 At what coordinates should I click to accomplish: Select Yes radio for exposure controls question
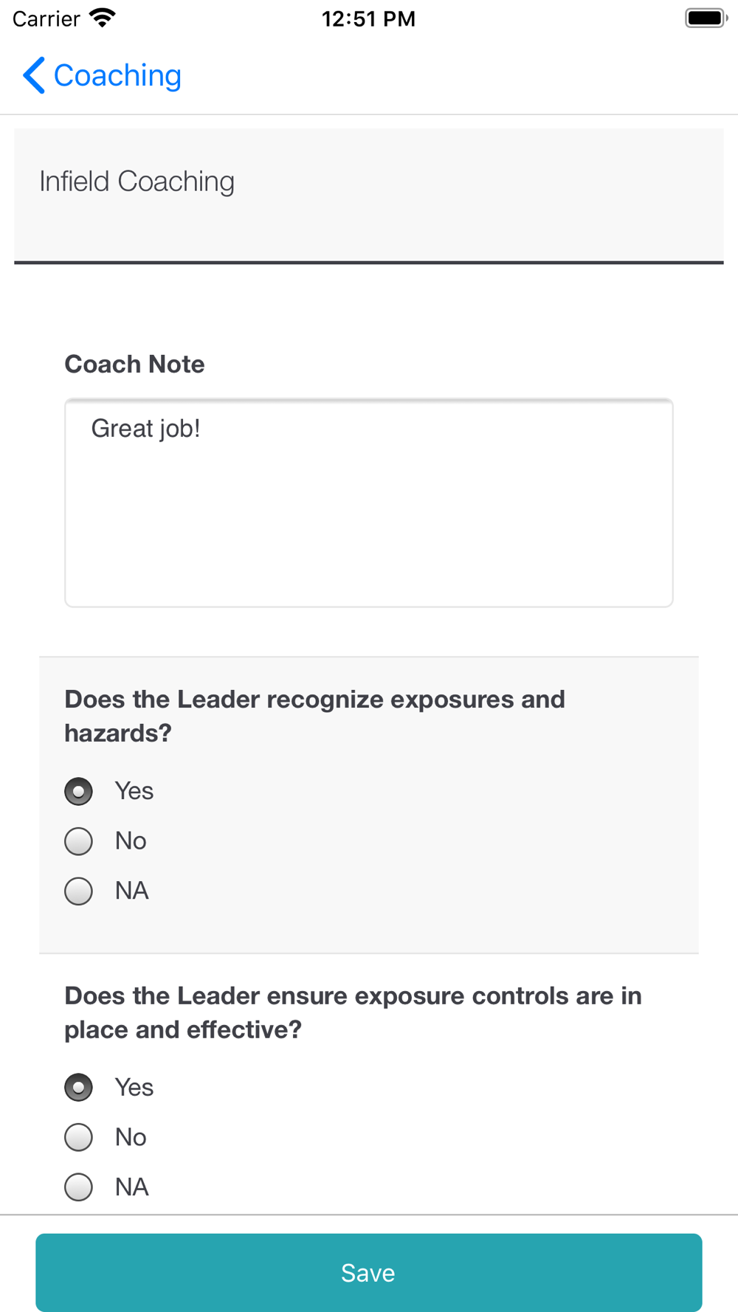click(x=79, y=1088)
